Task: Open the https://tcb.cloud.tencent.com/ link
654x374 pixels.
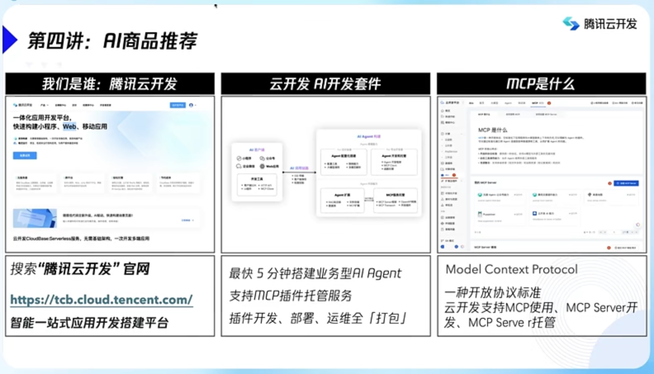Action: coord(102,300)
